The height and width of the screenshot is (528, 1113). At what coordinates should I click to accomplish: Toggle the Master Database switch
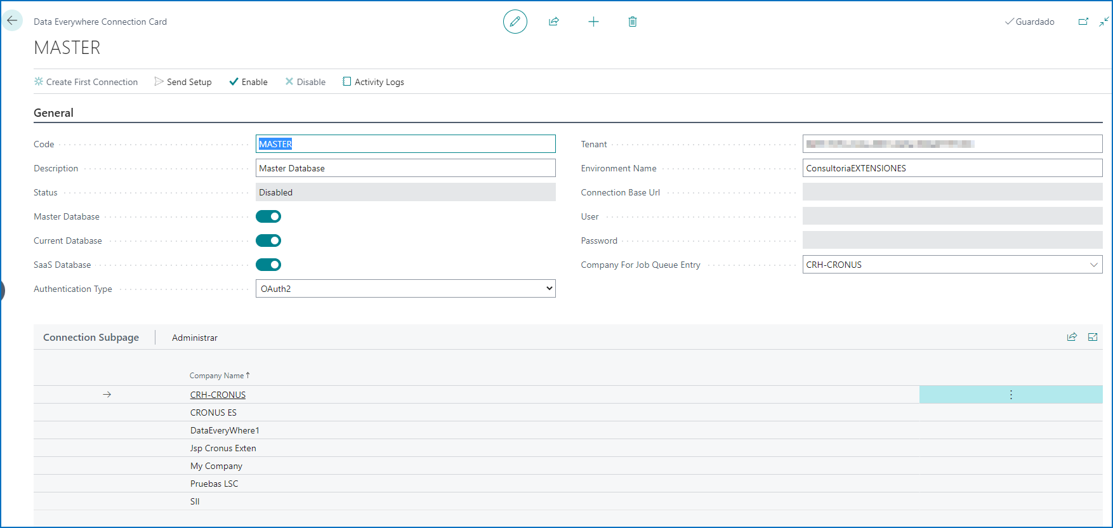[x=268, y=216]
